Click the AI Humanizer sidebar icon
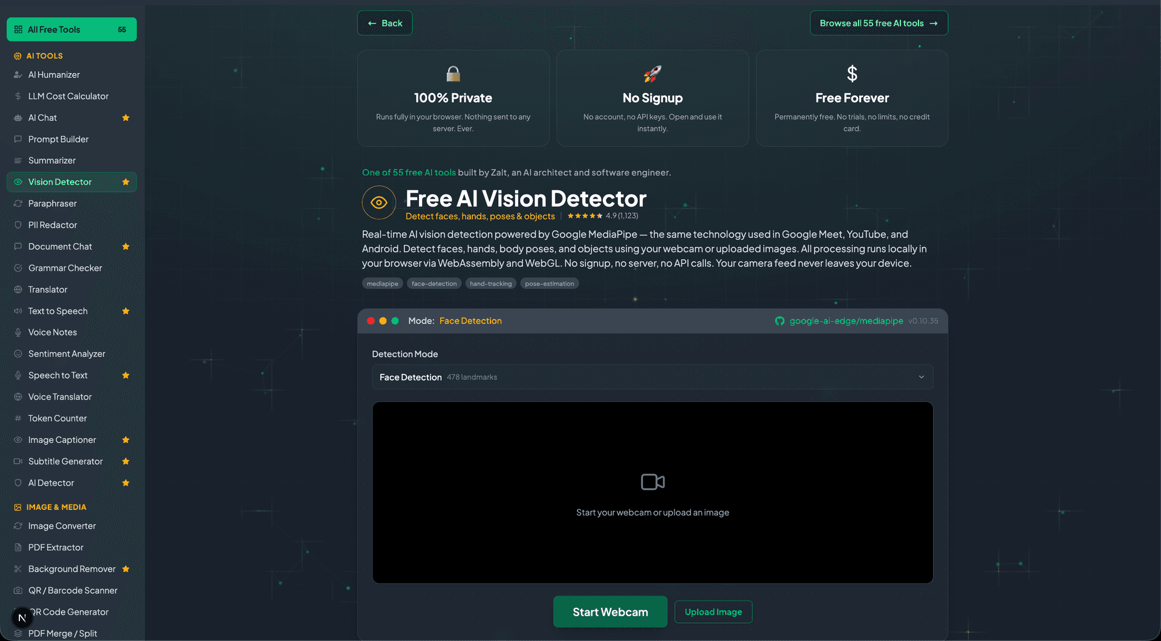This screenshot has height=641, width=1161. click(x=18, y=75)
